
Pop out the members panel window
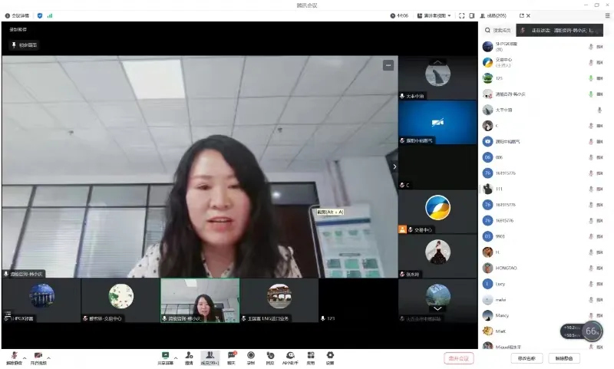click(x=522, y=15)
